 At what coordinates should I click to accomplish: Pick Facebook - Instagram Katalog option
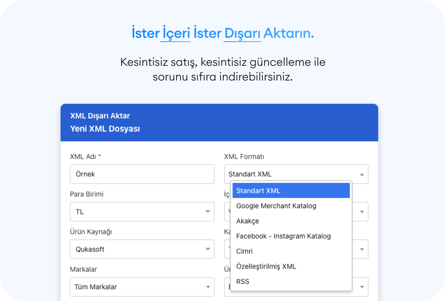(x=291, y=236)
